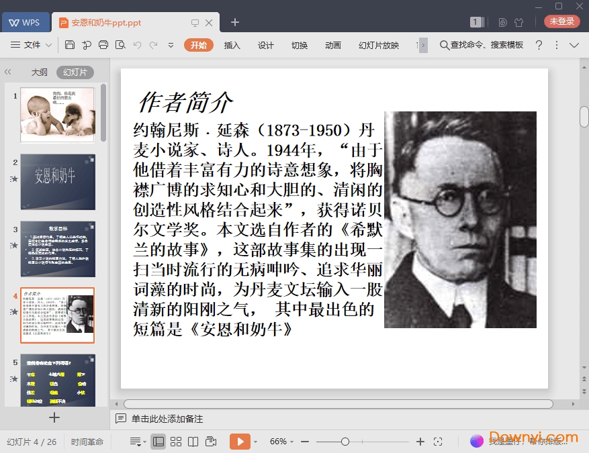The width and height of the screenshot is (589, 453).
Task: Click the Save icon in quick toolbar
Action: click(x=70, y=45)
